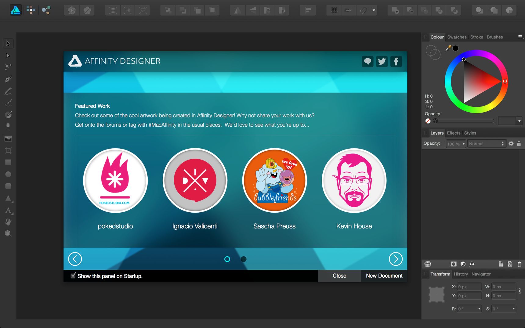Select the Transparency tool
This screenshot has width=525, height=328.
[8, 127]
